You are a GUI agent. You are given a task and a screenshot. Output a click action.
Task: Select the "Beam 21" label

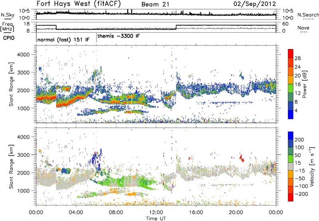pyautogui.click(x=155, y=4)
